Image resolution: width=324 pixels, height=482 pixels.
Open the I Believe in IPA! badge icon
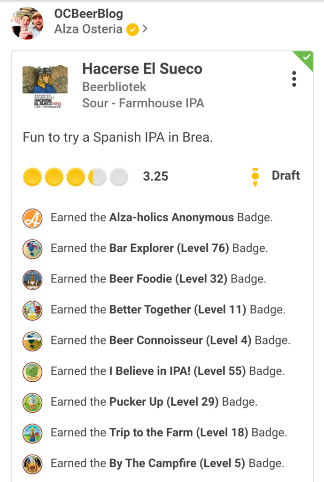coord(32,371)
